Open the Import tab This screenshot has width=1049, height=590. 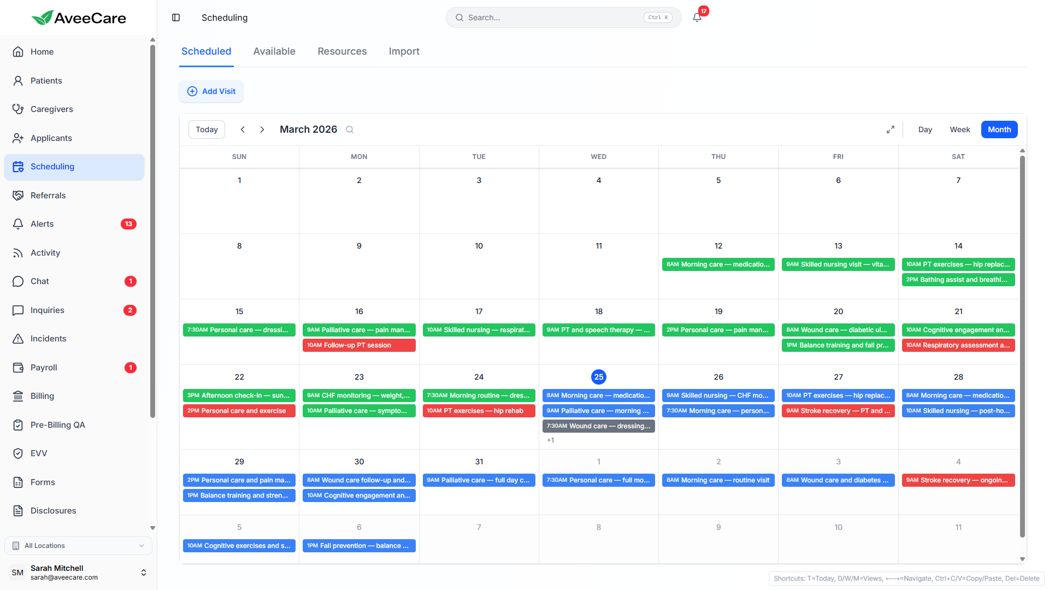[404, 51]
